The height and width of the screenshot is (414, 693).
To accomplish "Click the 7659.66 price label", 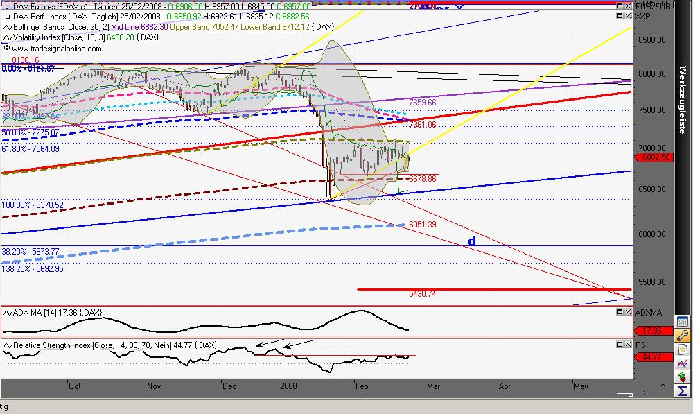I will click(x=423, y=102).
